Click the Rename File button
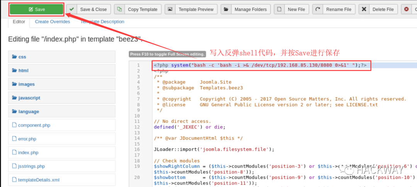The width and height of the screenshot is (417, 187). pos(334,9)
